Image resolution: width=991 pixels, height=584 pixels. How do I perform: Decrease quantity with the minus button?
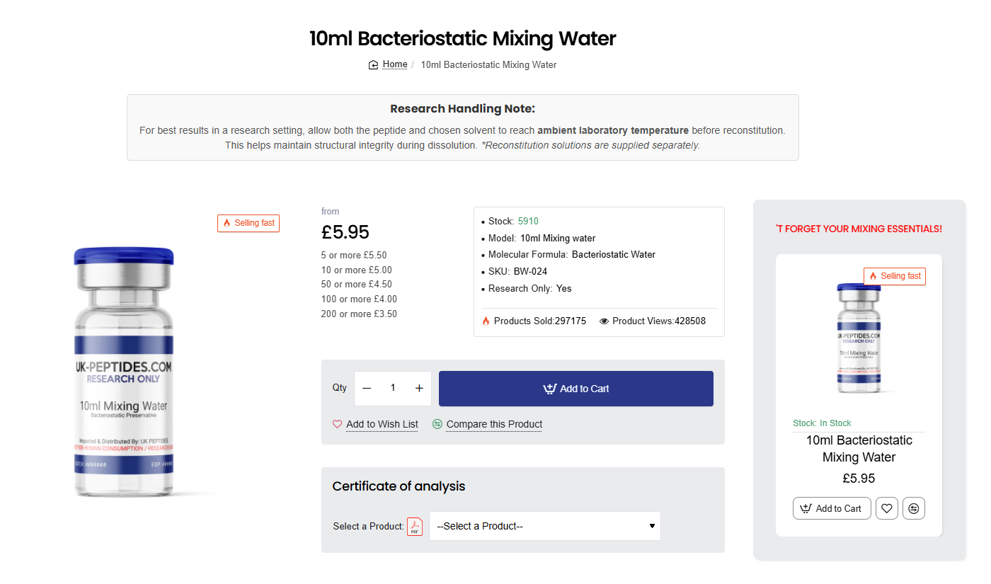[367, 389]
